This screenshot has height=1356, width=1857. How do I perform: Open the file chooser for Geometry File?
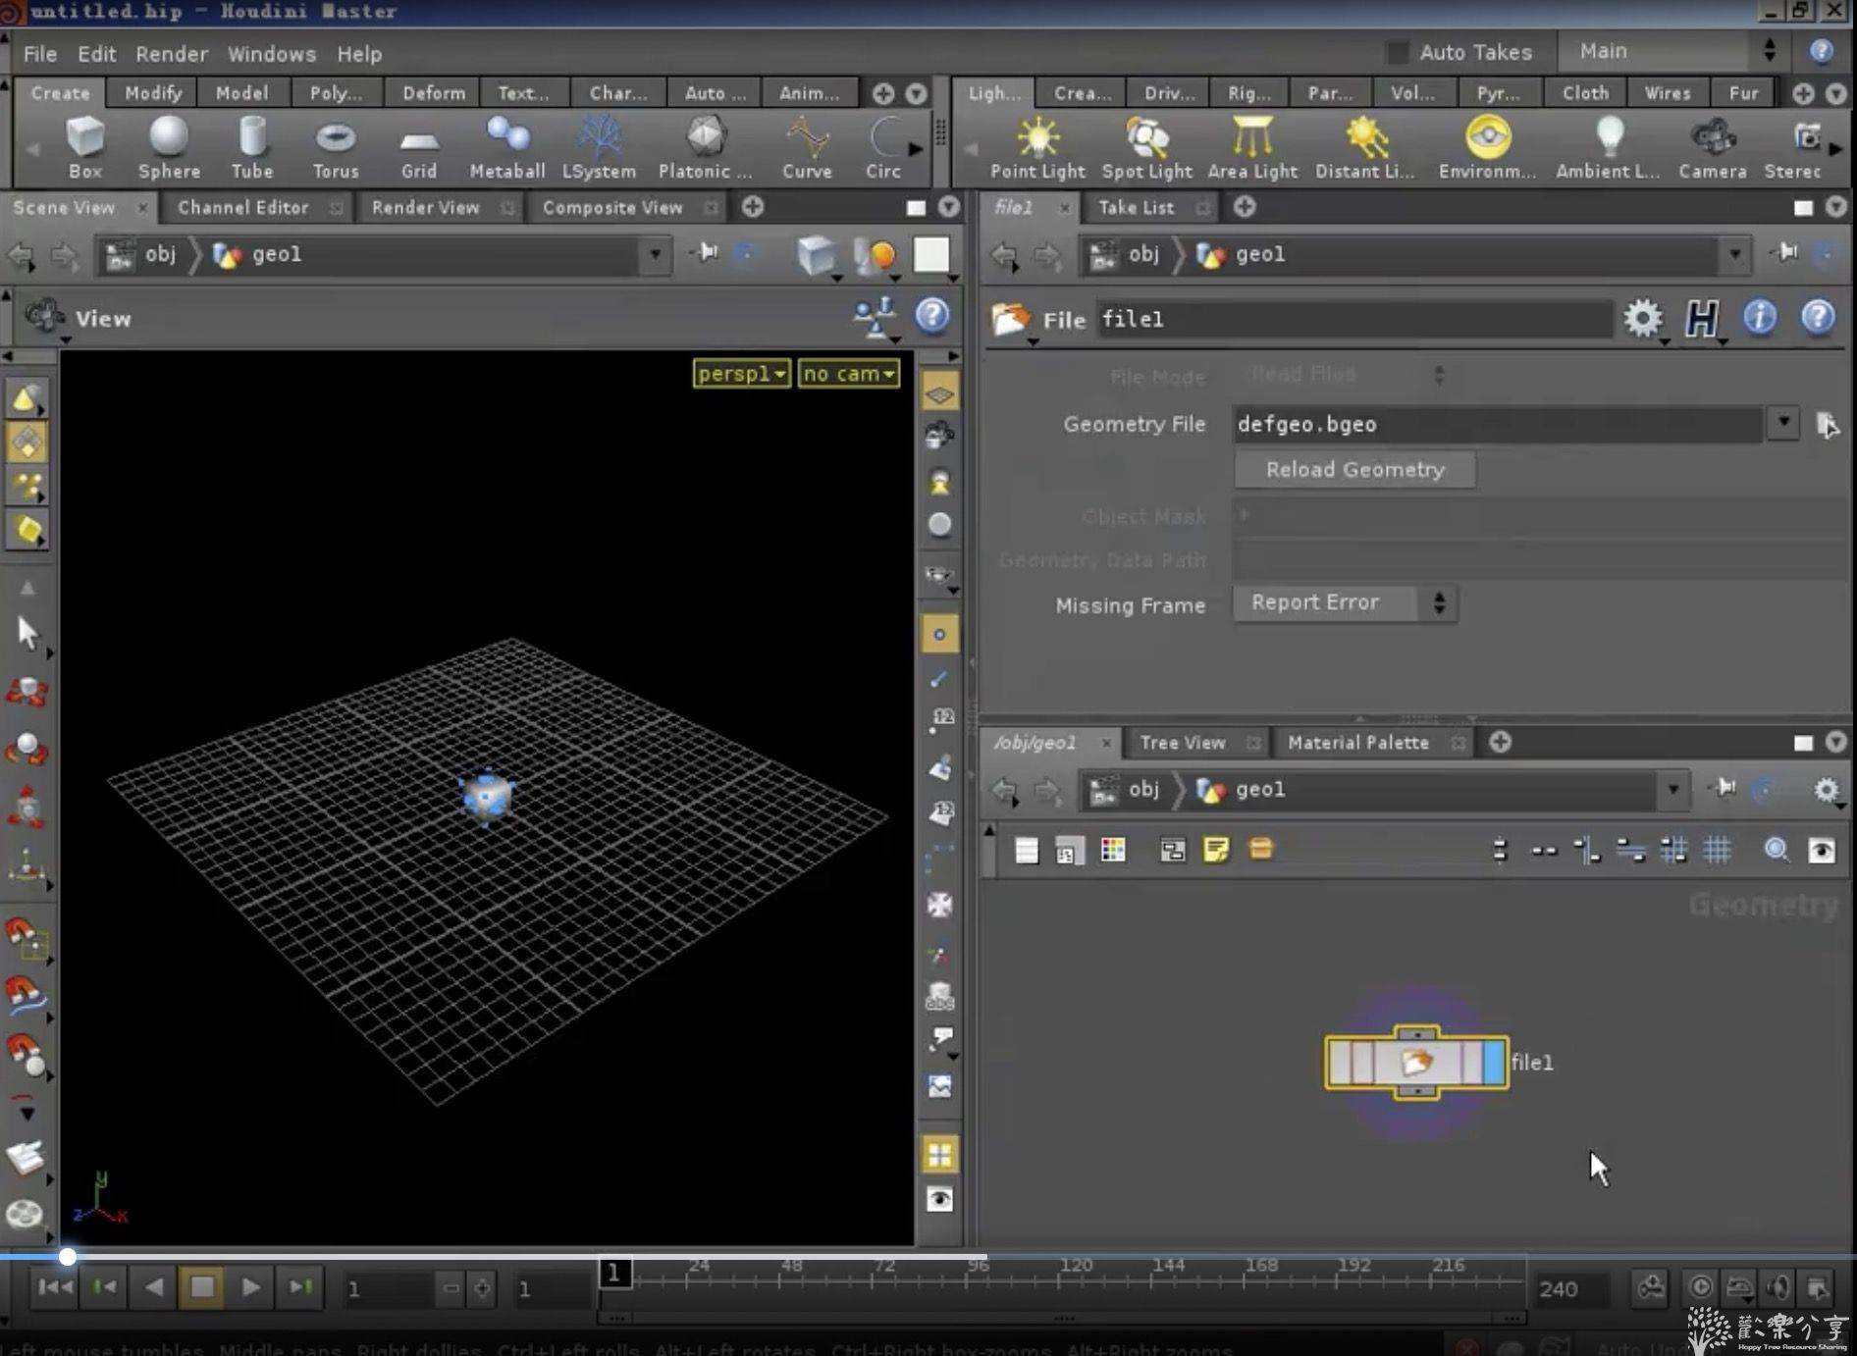(1826, 425)
